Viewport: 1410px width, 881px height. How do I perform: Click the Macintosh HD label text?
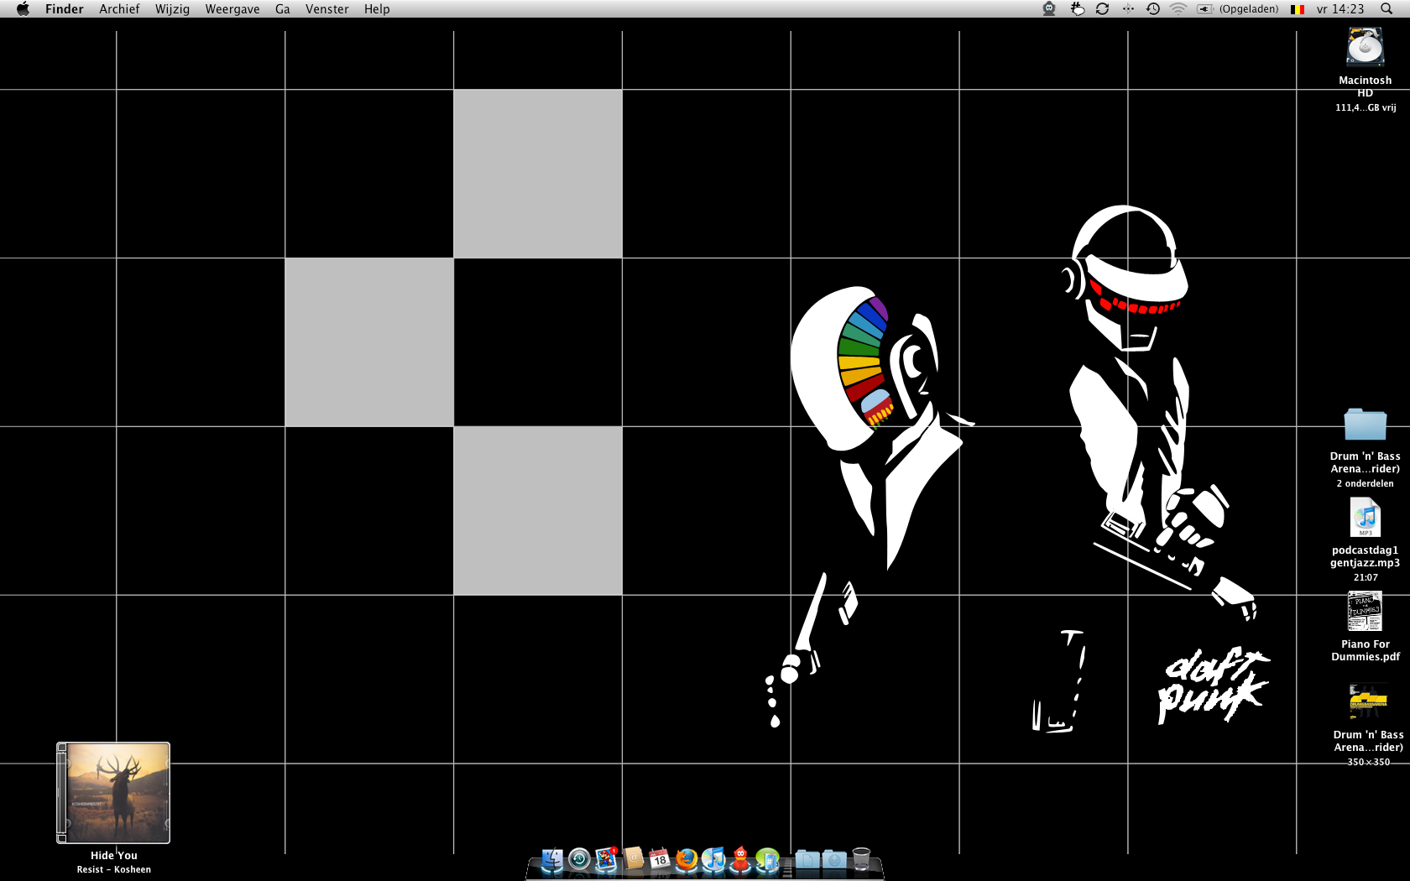tap(1366, 86)
